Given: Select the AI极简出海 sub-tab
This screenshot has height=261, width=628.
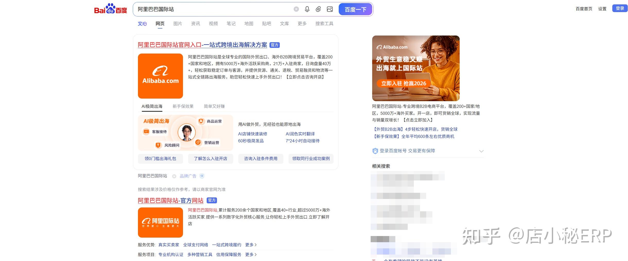Looking at the screenshot, I should tap(152, 106).
